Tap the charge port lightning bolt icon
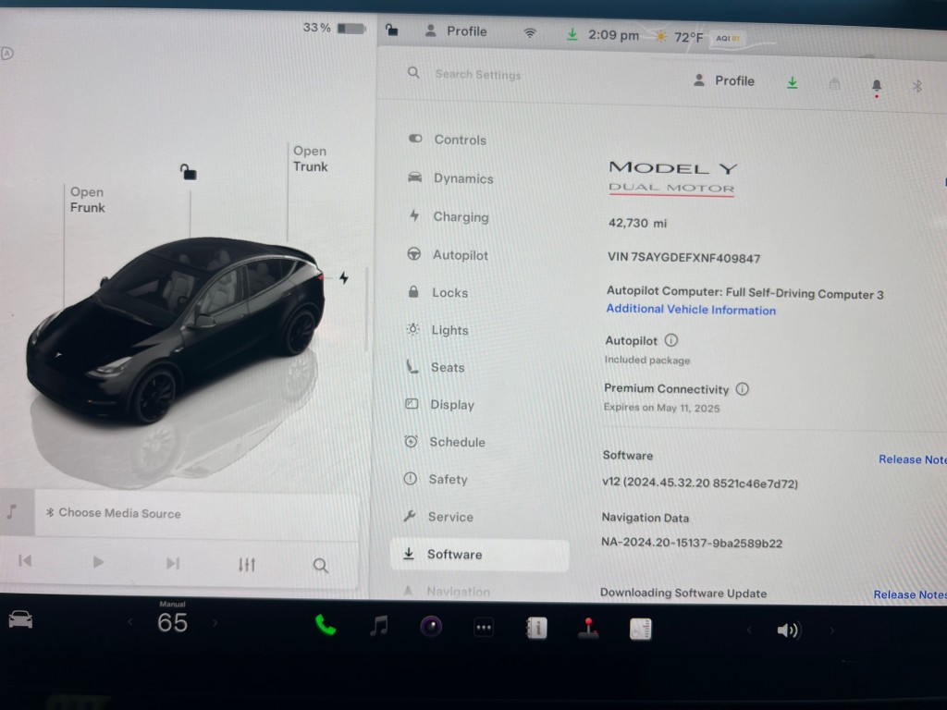 344,277
